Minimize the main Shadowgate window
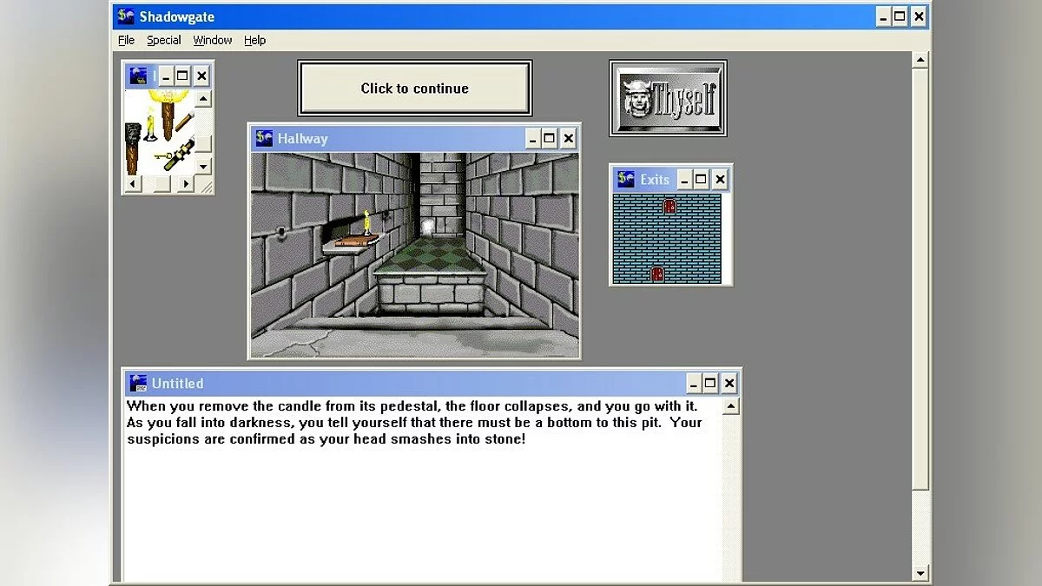Screen dimensions: 1042x586 point(883,16)
